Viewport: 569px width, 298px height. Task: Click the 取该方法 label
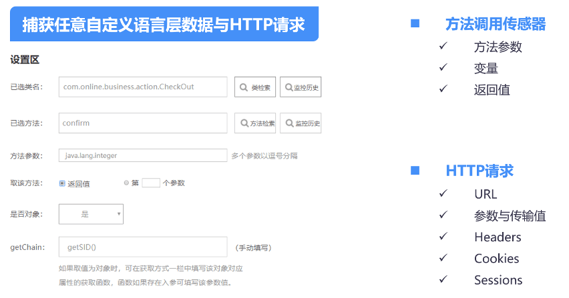tap(27, 183)
